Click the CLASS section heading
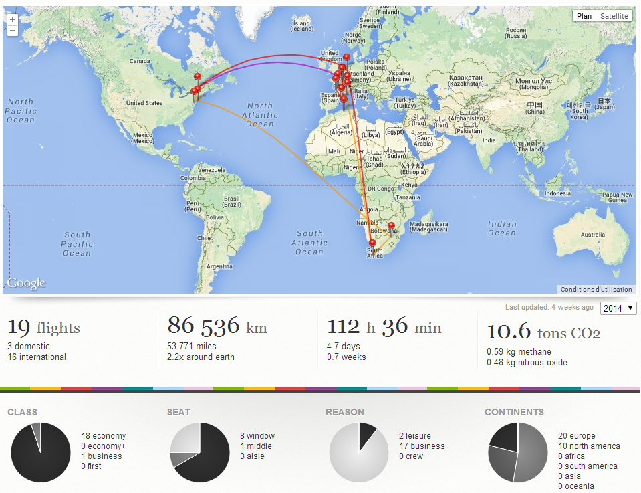This screenshot has width=641, height=493. point(23,412)
